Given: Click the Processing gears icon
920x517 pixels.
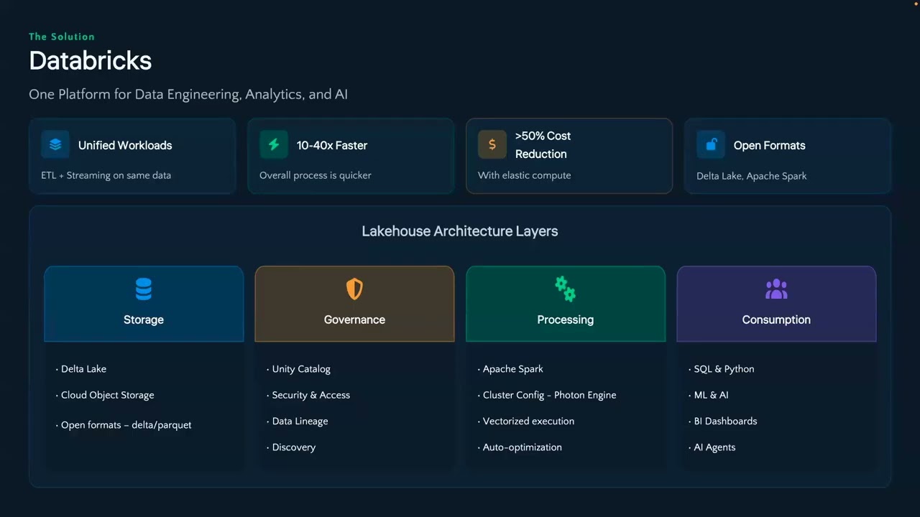Looking at the screenshot, I should [x=566, y=289].
